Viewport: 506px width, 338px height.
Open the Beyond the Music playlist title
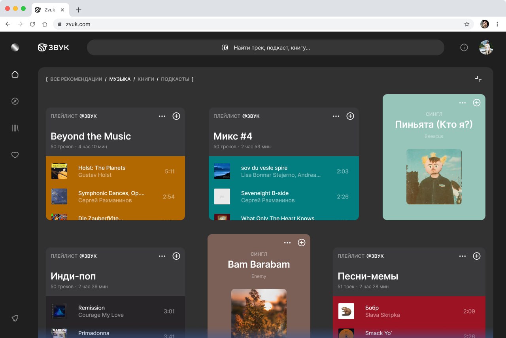91,136
